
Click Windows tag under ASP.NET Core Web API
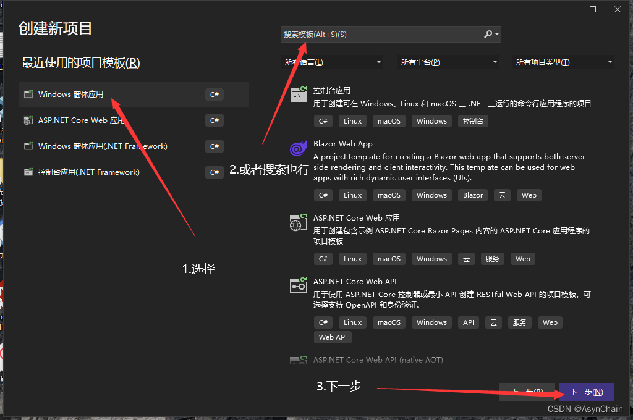tap(431, 322)
